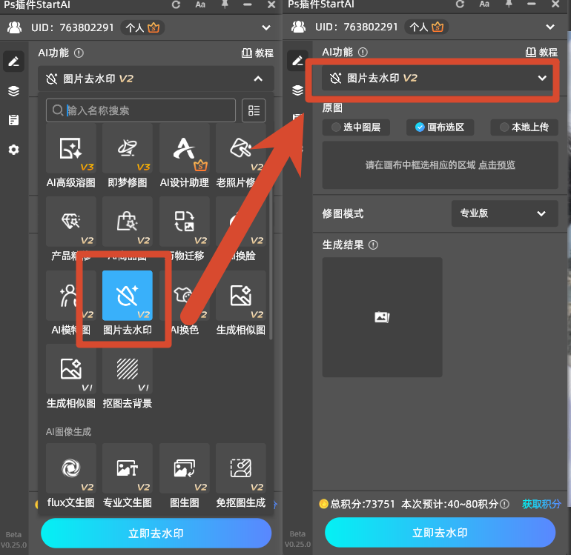The image size is (571, 555).
Task: Expand the account chevron in right panel
Action: (550, 27)
